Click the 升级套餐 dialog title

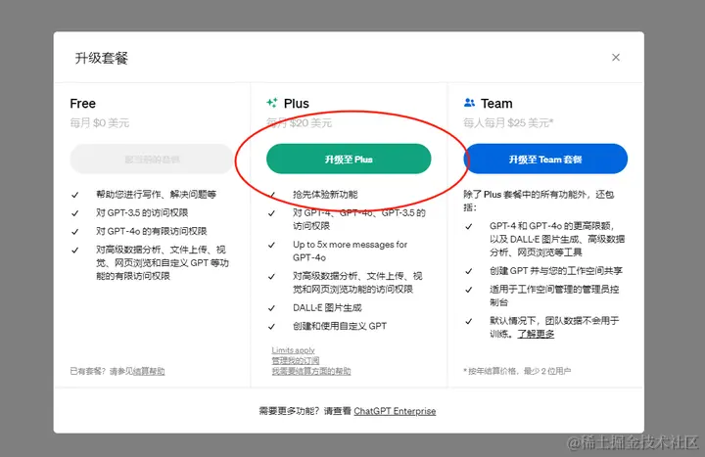click(x=102, y=58)
